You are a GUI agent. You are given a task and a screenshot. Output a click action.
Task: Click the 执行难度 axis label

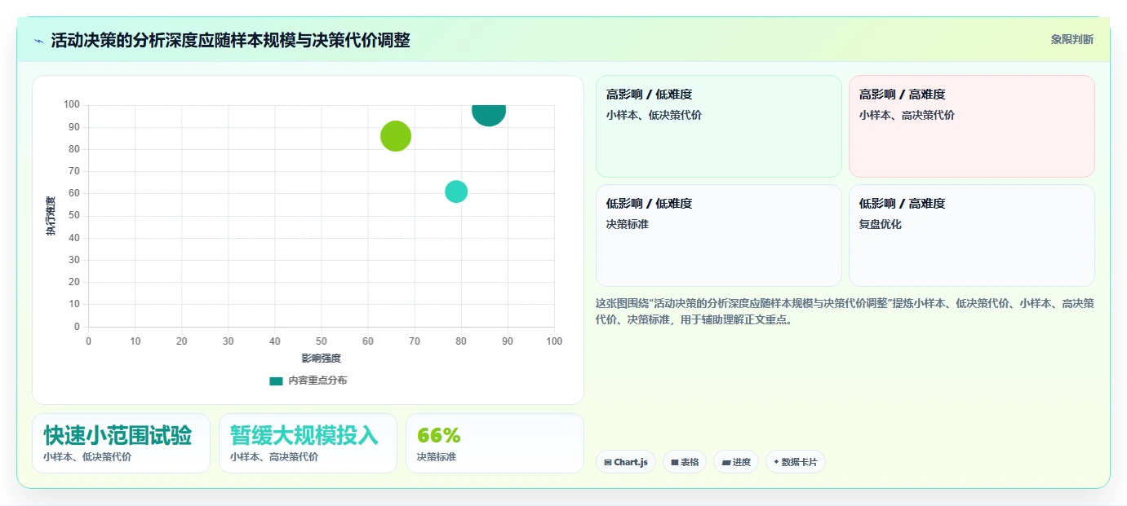[51, 216]
